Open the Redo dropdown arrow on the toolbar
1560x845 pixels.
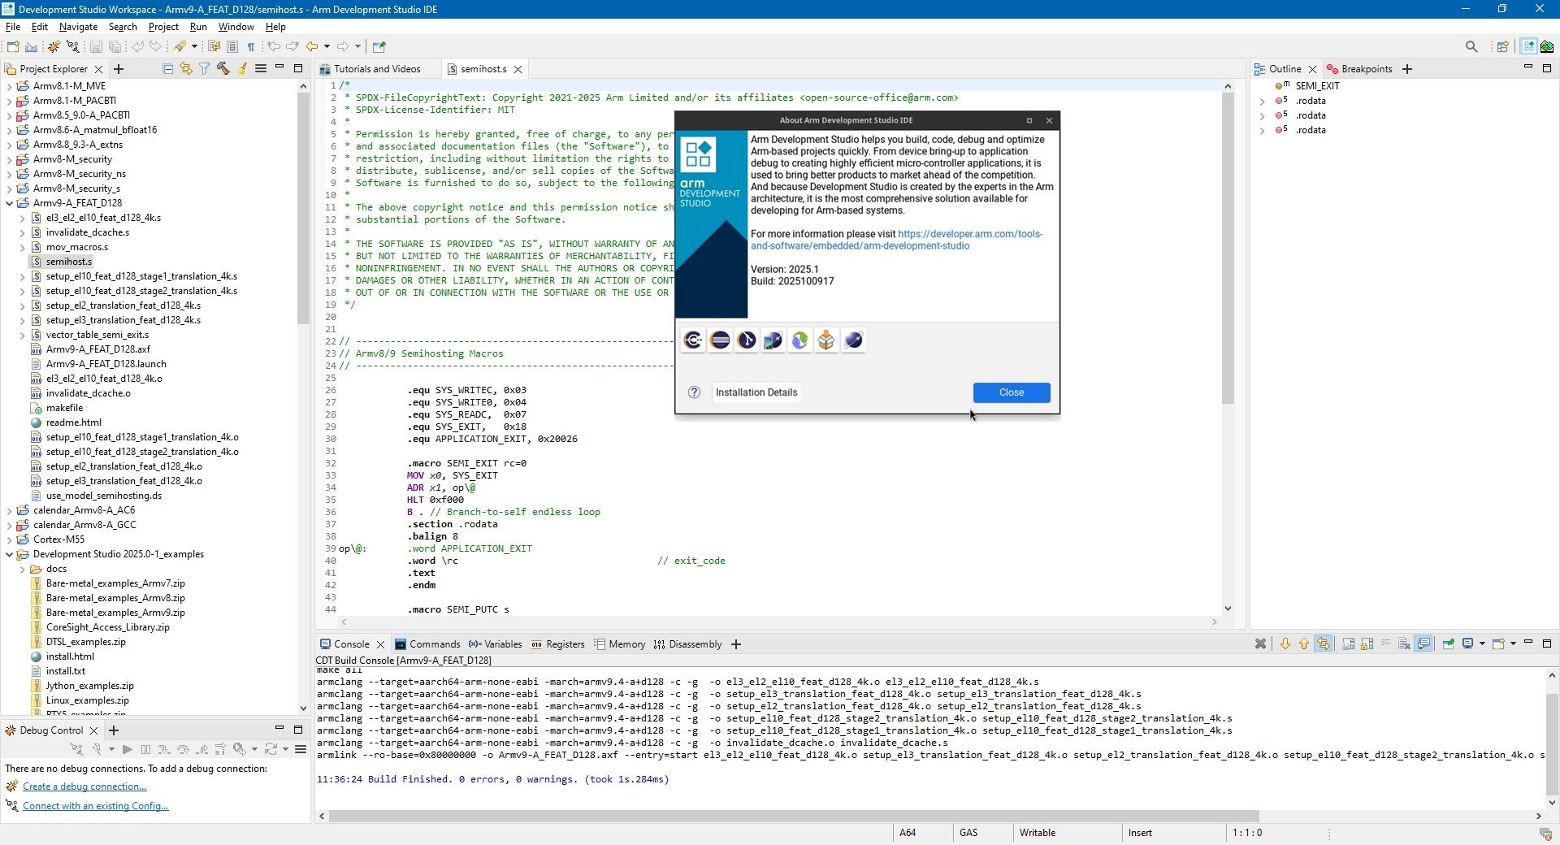357,46
